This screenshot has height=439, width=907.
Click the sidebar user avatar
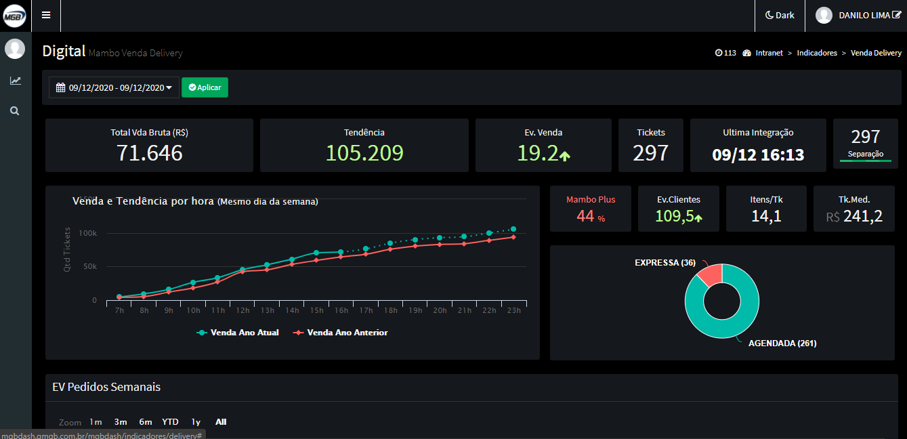coord(15,49)
